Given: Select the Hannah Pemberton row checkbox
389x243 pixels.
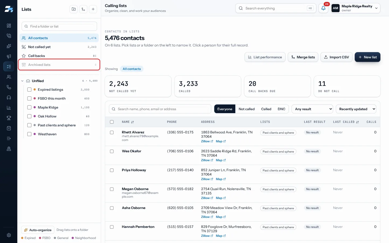Looking at the screenshot, I should pyautogui.click(x=112, y=227).
